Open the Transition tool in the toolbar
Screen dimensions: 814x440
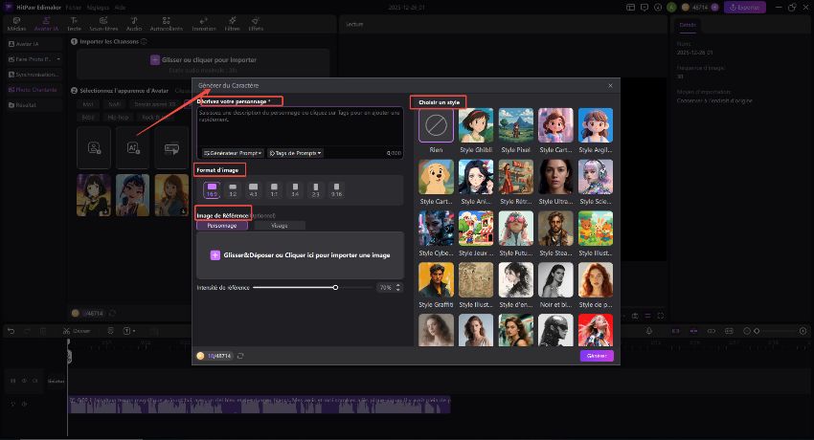pos(203,24)
